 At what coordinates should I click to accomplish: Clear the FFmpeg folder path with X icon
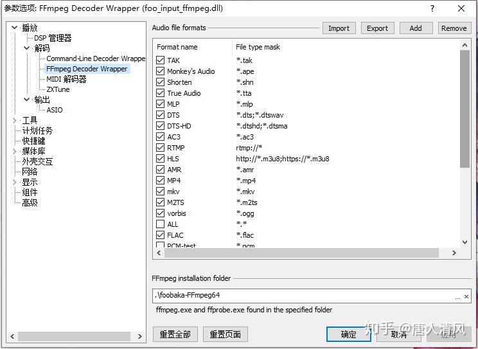click(466, 296)
